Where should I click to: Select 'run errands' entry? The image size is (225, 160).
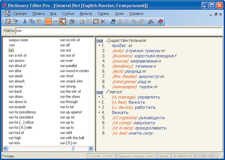tap(17, 107)
